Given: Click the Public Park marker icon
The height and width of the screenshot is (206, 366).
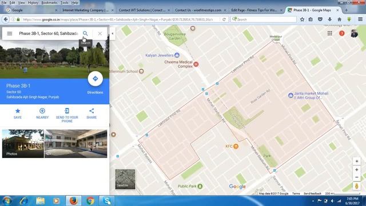Looking at the screenshot, I should click(200, 186).
